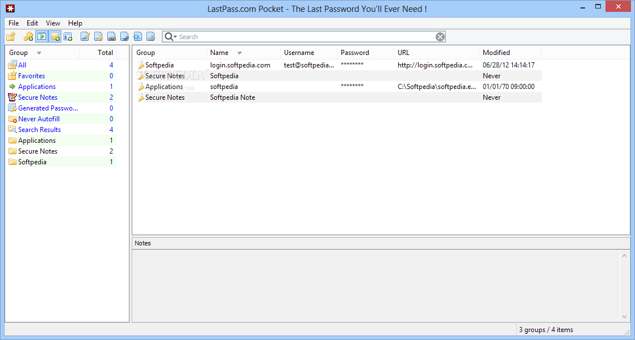Click the 06/28/12 14:14:17 modified cell
The image size is (635, 340).
509,65
